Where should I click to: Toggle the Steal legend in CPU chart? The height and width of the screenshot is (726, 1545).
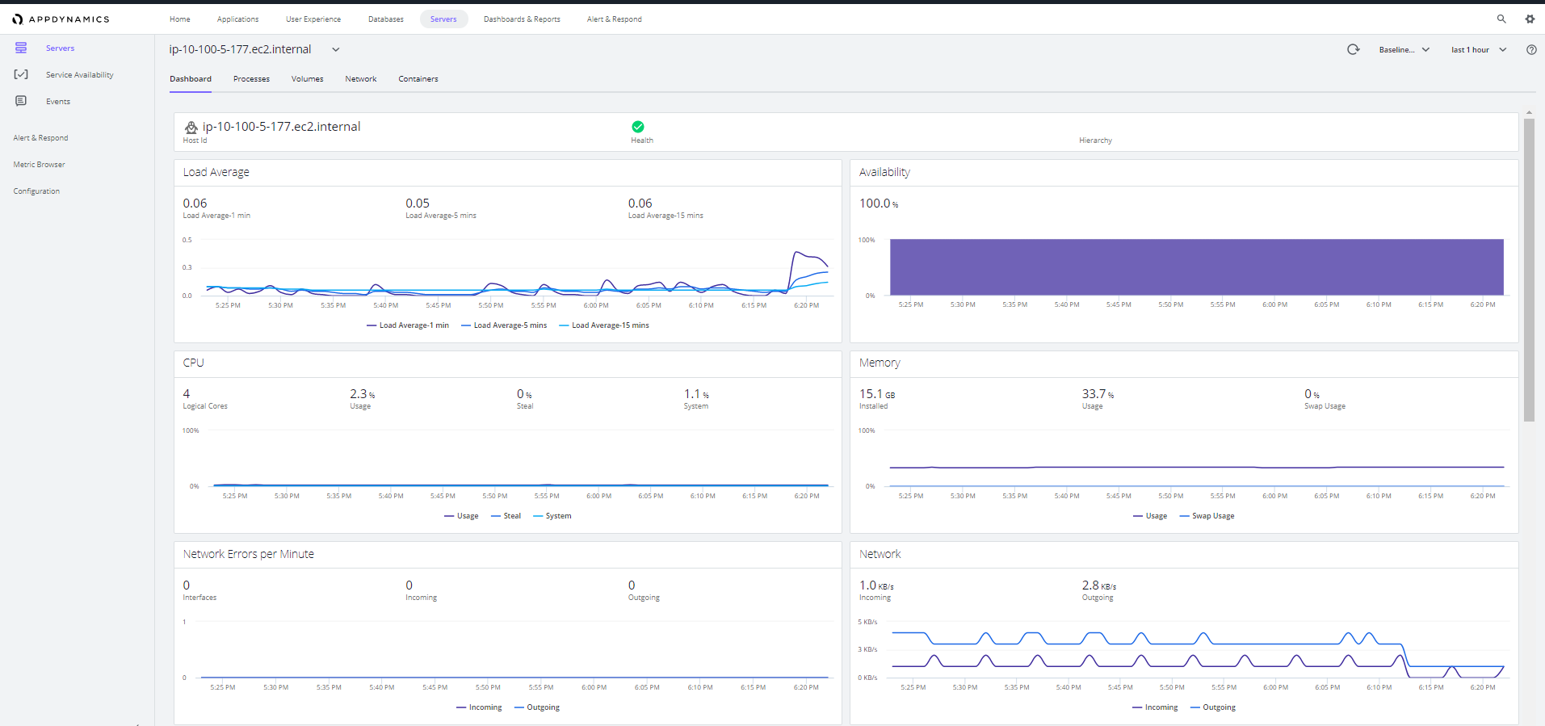click(x=506, y=516)
